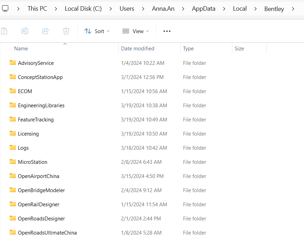Viewport: 304px width, 238px height.
Task: Select the ECOM folder icon
Action: 13,91
